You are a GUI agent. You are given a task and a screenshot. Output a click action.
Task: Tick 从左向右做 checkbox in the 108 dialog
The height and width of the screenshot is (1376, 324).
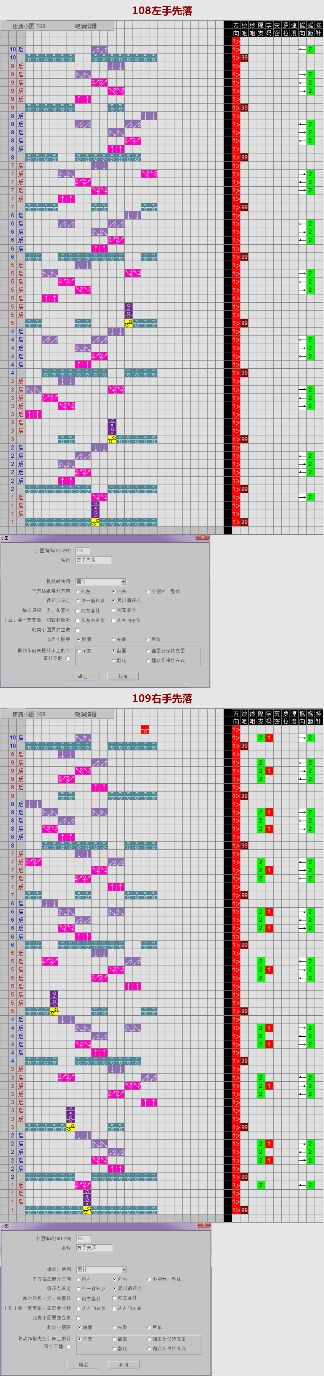[x=78, y=621]
